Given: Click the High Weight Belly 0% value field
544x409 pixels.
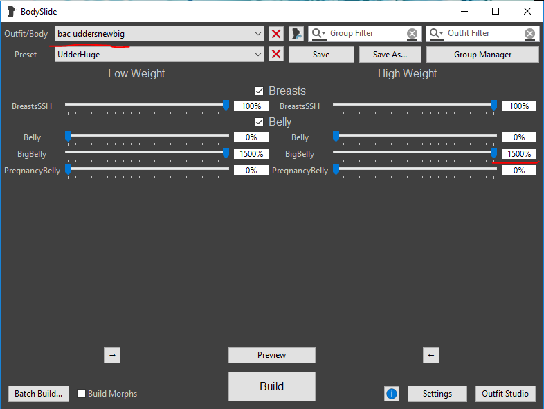Looking at the screenshot, I should [x=519, y=137].
